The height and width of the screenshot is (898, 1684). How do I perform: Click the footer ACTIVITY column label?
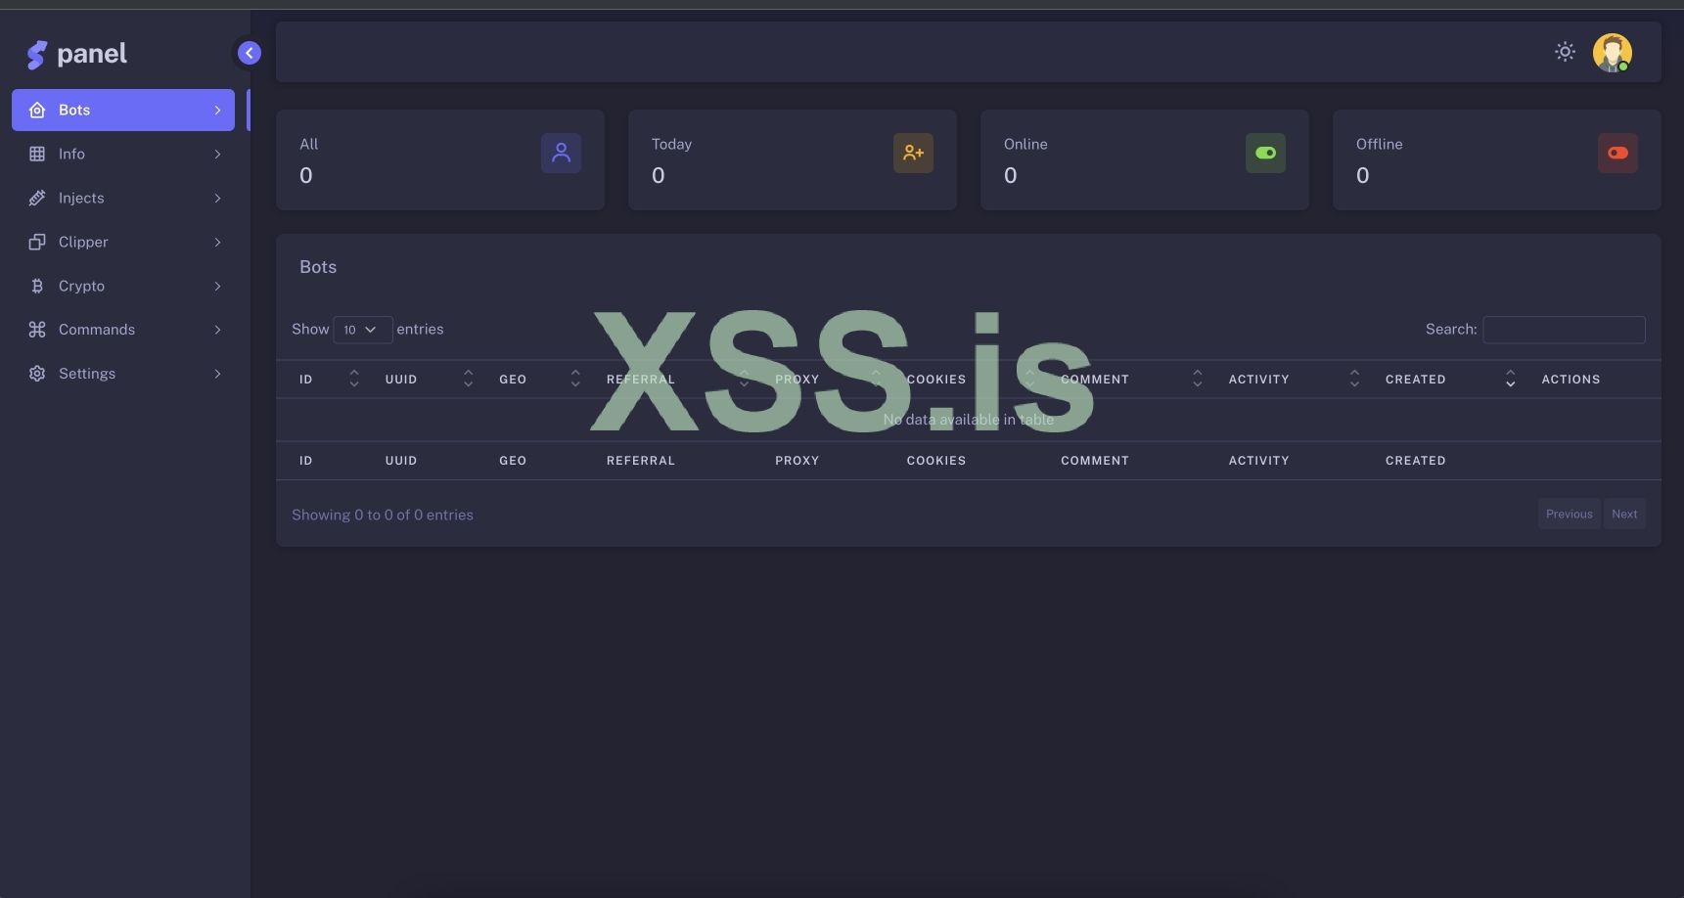click(1259, 461)
